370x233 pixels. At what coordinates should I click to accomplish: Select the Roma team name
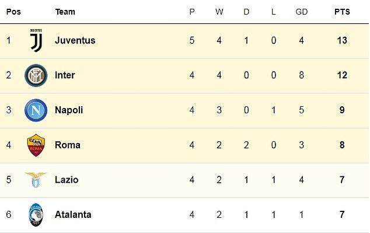68,145
